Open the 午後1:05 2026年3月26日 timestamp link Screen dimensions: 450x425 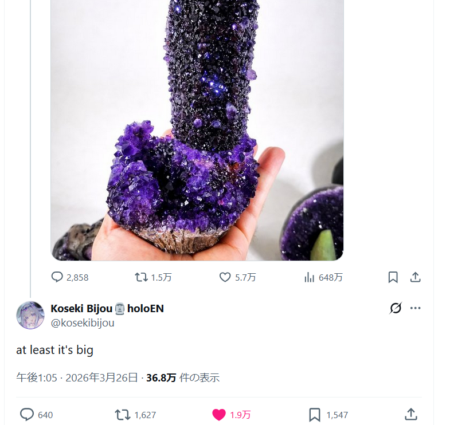point(77,378)
